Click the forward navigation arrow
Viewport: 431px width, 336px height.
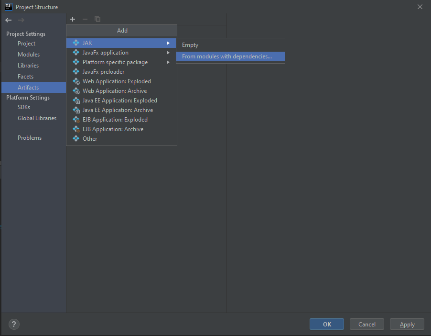[21, 20]
